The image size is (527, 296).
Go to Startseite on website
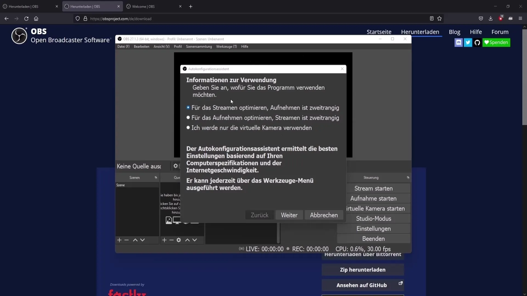pyautogui.click(x=379, y=32)
